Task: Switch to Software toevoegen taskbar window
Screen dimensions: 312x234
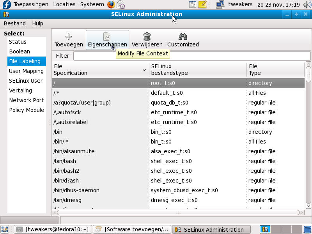Action: click(x=132, y=229)
